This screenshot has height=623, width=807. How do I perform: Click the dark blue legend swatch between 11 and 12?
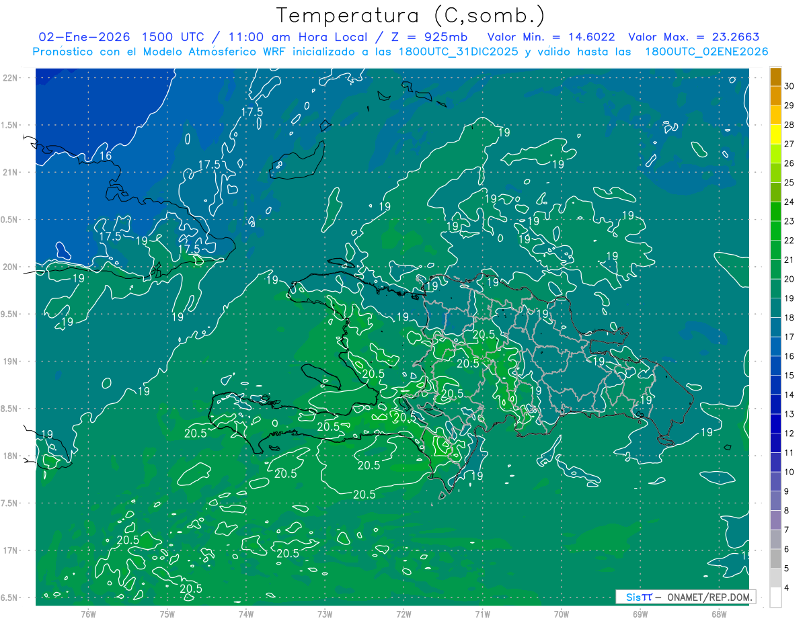775,443
